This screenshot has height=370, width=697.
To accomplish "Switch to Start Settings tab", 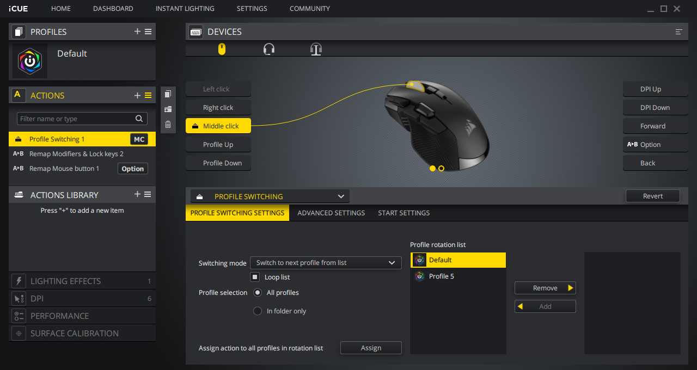I will coord(404,213).
